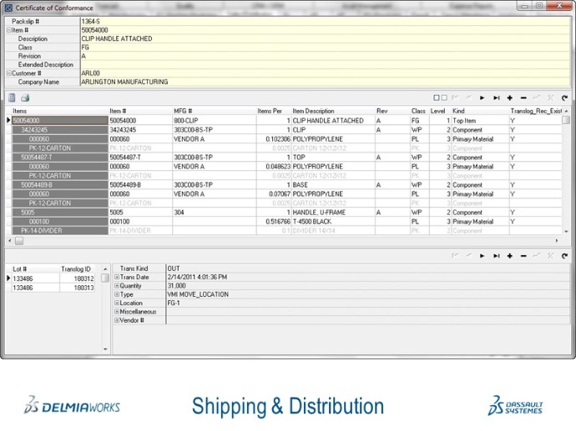Refresh the transaction details panel

pos(564,255)
